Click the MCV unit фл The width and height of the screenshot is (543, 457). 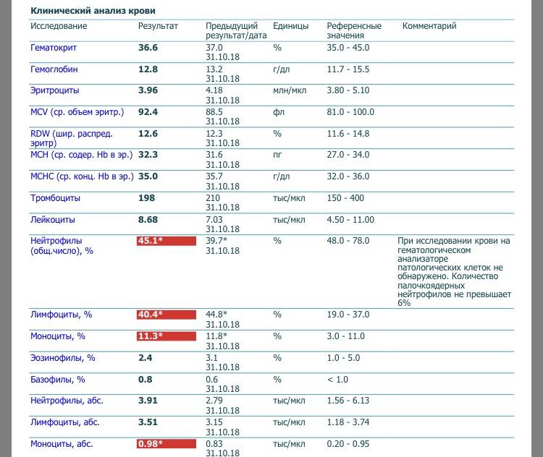pos(279,112)
